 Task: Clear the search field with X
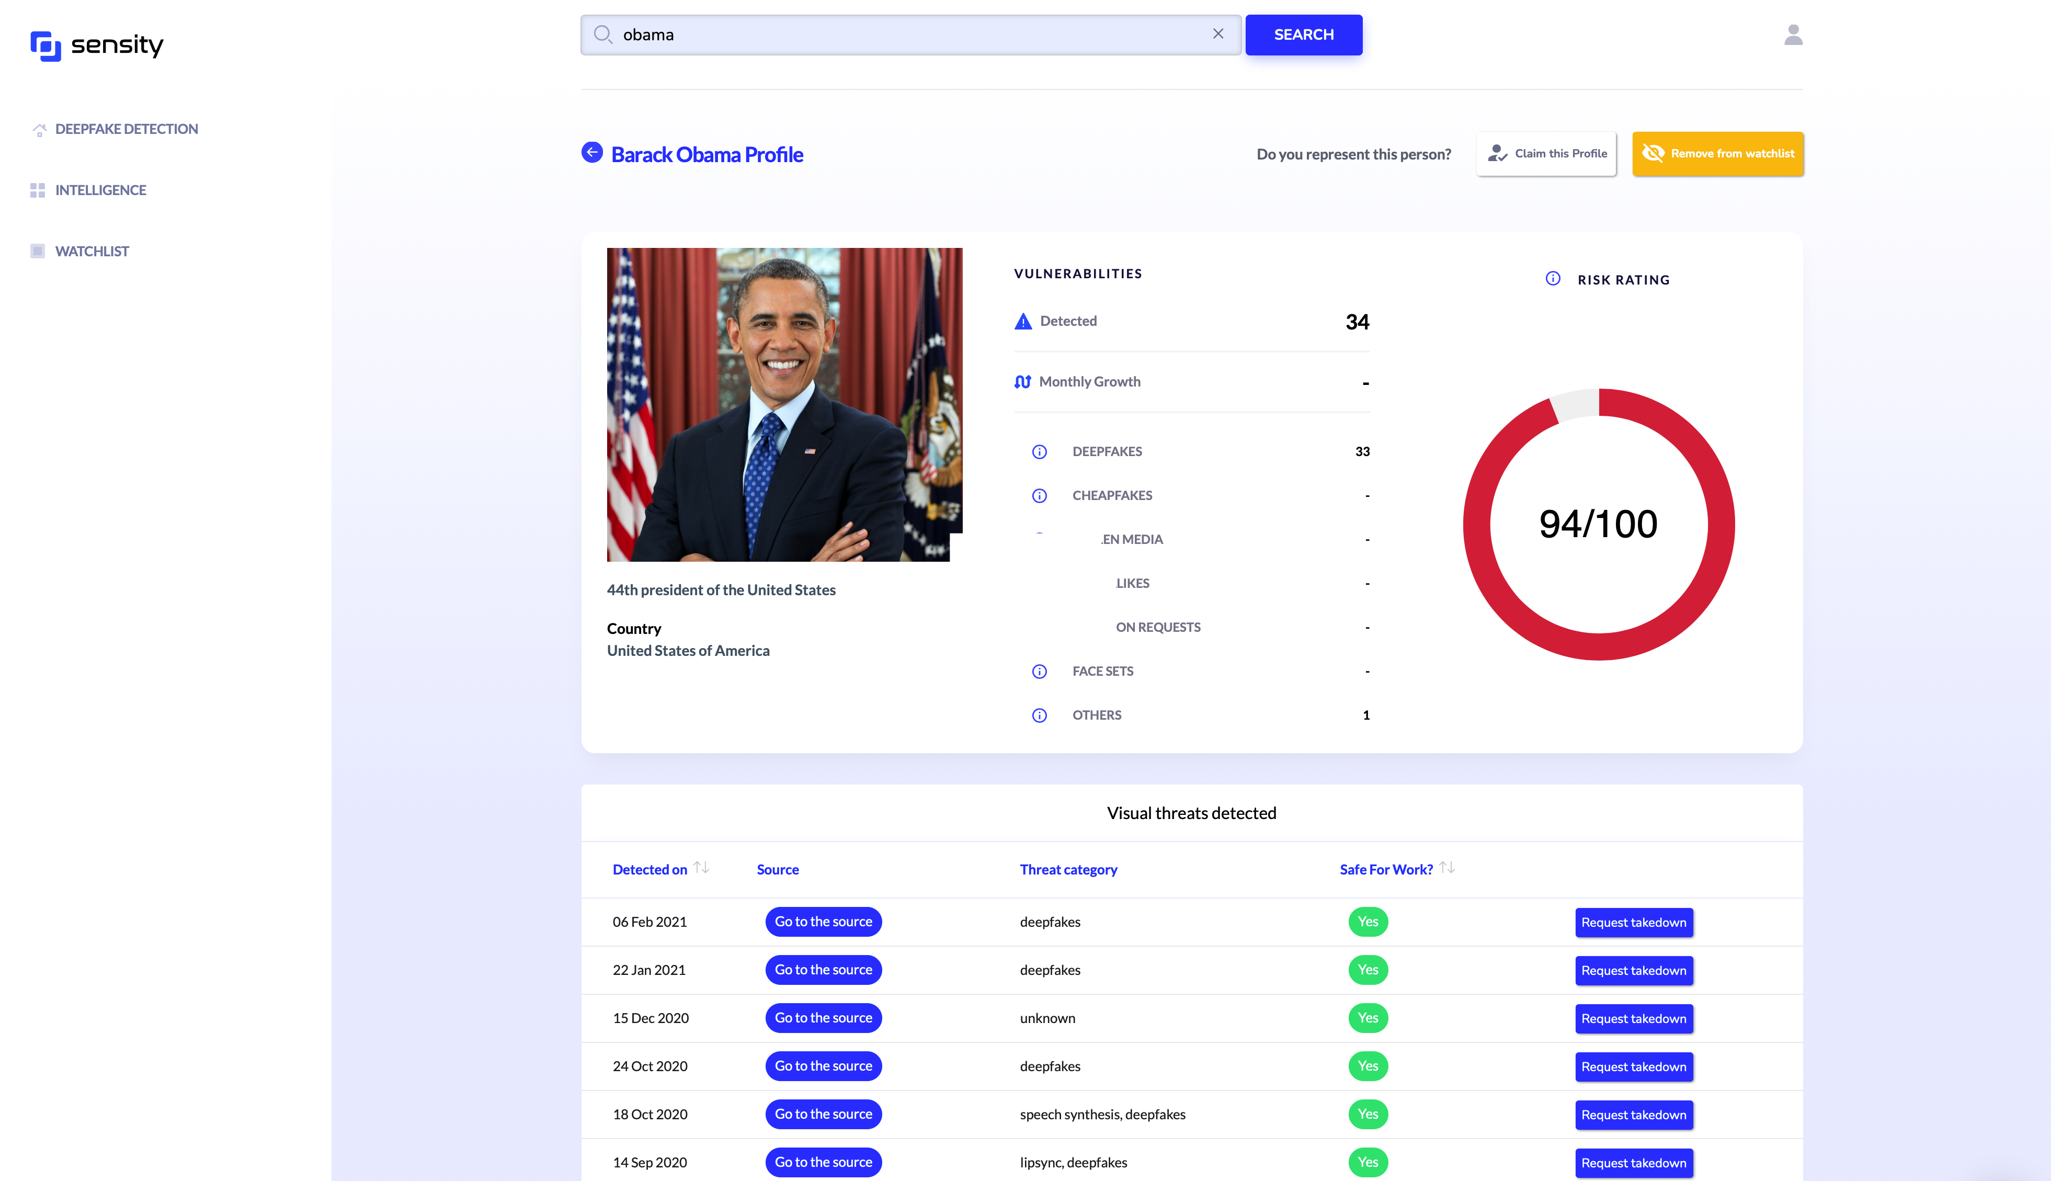[1217, 34]
